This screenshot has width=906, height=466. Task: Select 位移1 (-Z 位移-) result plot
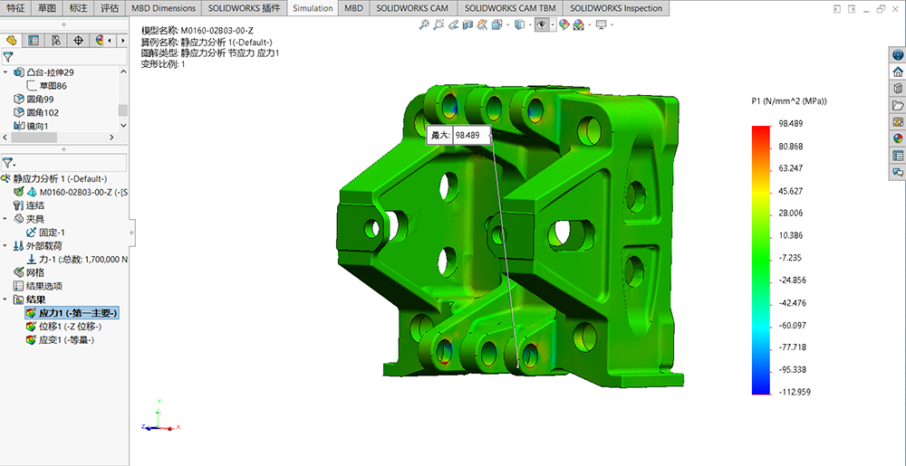pyautogui.click(x=69, y=327)
